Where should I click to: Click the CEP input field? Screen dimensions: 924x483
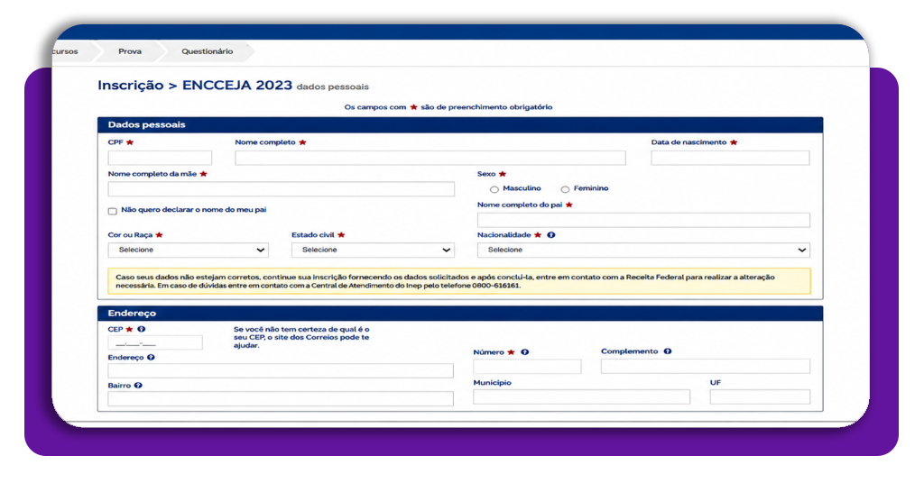tap(155, 343)
